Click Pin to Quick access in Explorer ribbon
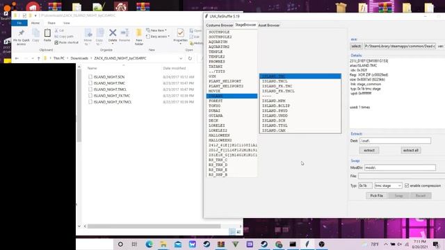The width and height of the screenshot is (445, 250). 22,37
